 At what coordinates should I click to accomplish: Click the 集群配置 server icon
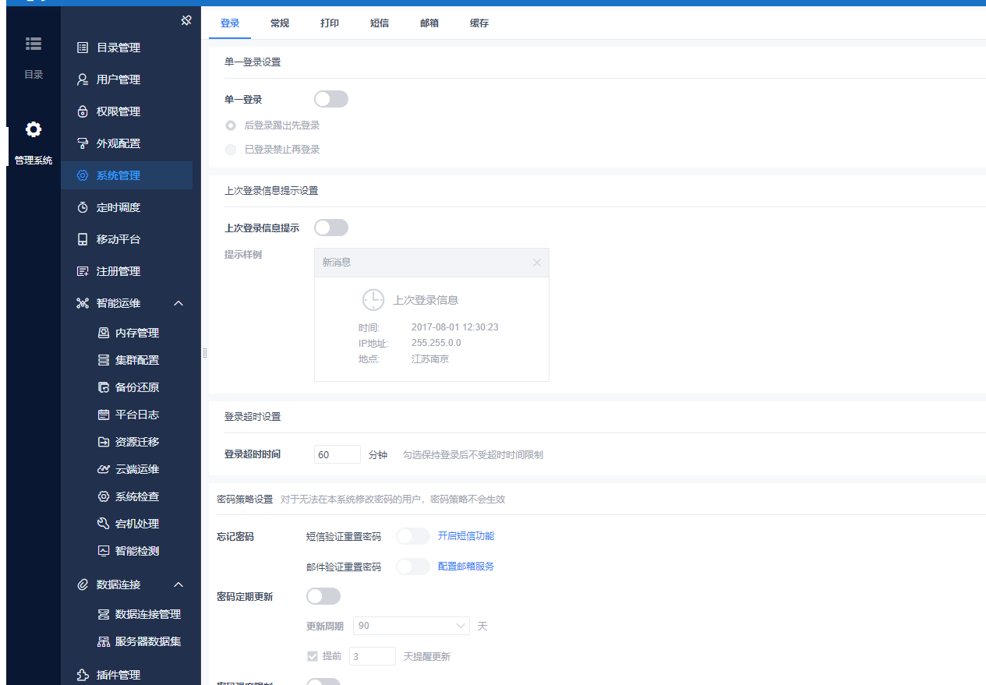pos(103,360)
